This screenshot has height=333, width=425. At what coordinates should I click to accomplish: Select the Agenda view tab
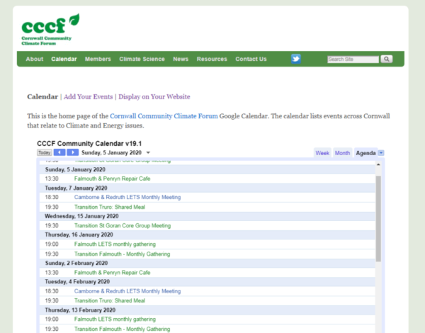point(365,152)
